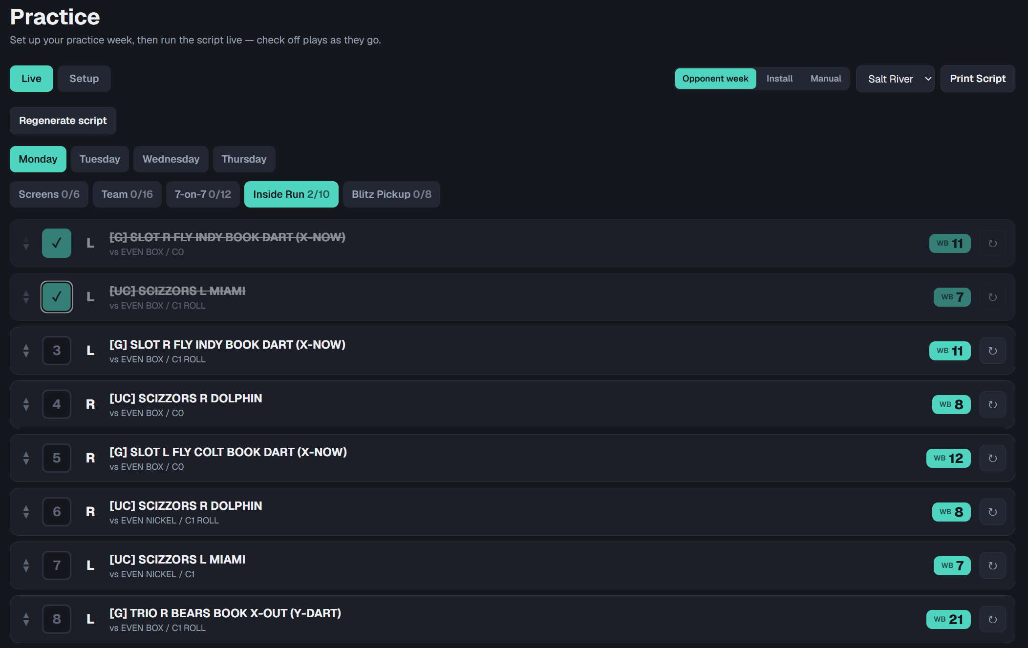Switch to the Setup view
Viewport: 1028px width, 648px height.
coord(84,79)
